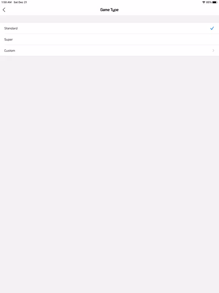Tap the empty right side of the Super row
The image size is (219, 293).
pos(168,39)
